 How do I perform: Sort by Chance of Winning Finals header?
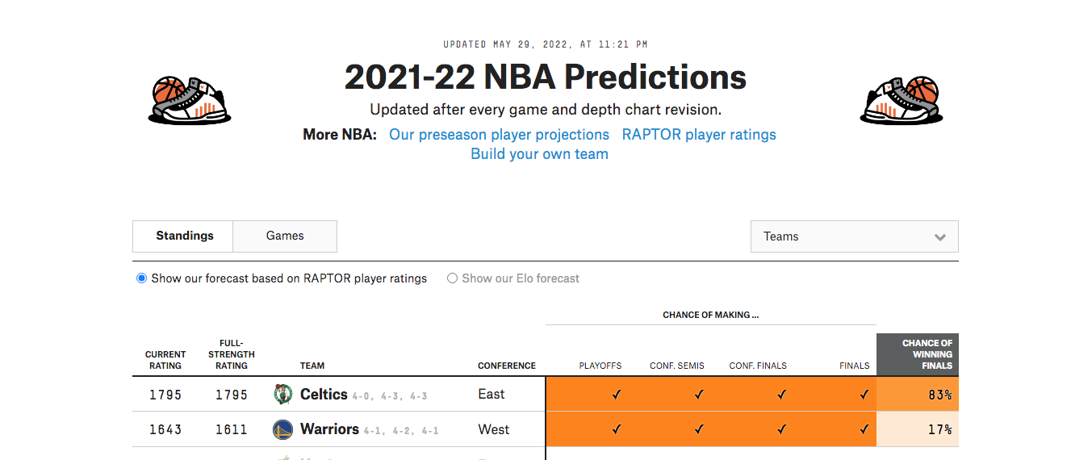pos(918,354)
